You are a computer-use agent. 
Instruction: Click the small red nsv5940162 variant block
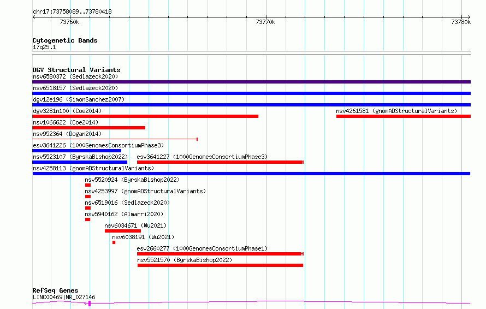(x=88, y=219)
